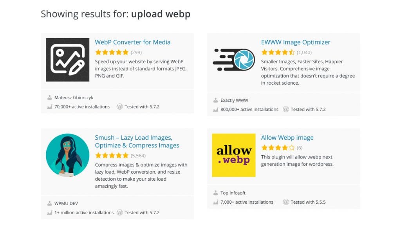
Task: Click the person icon beside Mateusz Gbiorczyk
Action: click(50, 97)
